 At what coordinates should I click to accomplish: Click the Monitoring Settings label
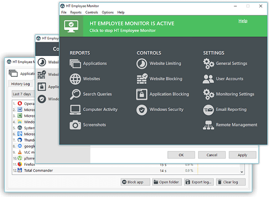(x=235, y=94)
